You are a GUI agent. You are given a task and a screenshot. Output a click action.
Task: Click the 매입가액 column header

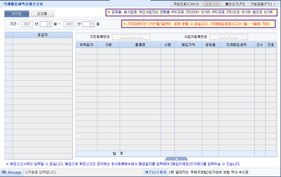(x=188, y=45)
